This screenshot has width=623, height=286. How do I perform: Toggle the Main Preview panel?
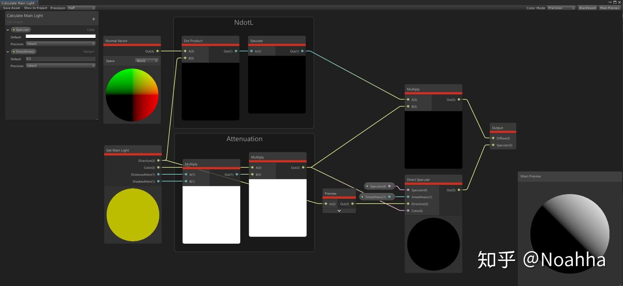click(609, 7)
